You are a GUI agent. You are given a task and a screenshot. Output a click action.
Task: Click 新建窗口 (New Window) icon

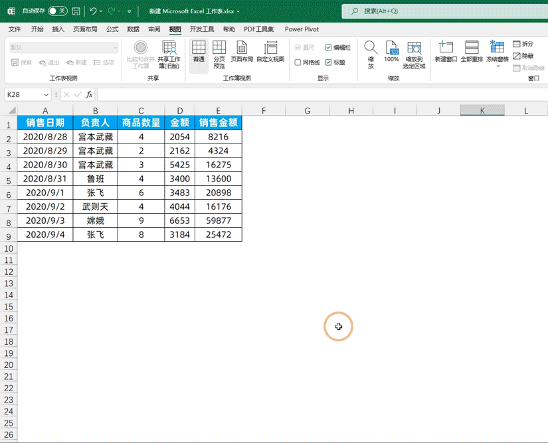[x=446, y=53]
